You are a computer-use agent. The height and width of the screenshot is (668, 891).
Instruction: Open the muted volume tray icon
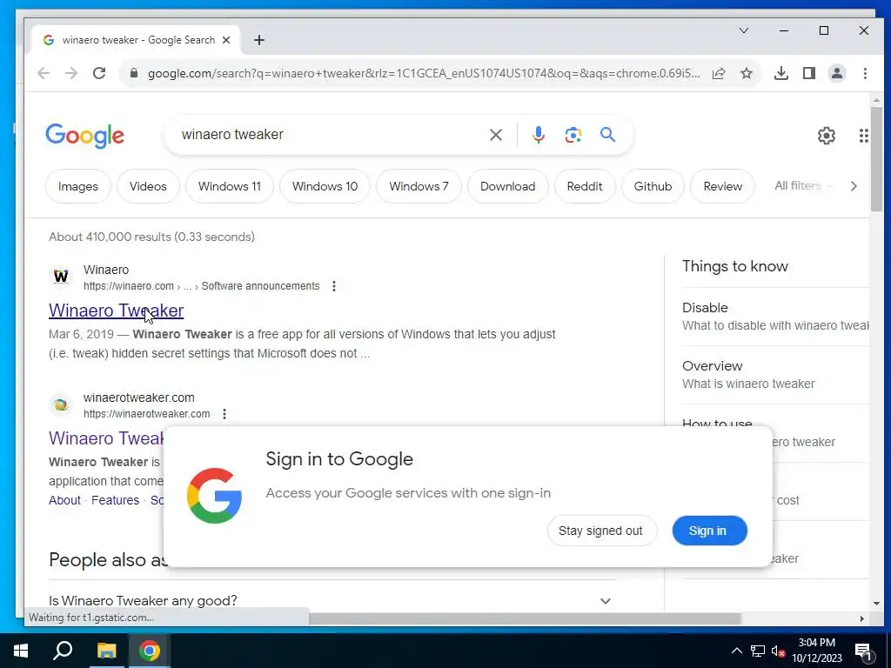[x=778, y=651]
